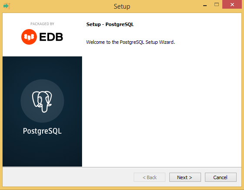Abort installation via Cancel button
Viewport: 244px width, 190px height.
point(221,177)
